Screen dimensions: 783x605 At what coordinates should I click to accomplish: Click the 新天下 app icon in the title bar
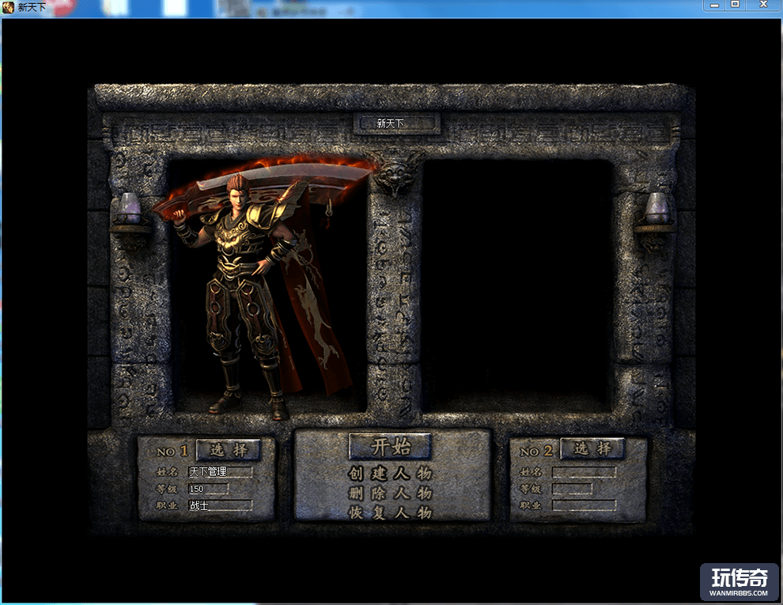(x=8, y=7)
